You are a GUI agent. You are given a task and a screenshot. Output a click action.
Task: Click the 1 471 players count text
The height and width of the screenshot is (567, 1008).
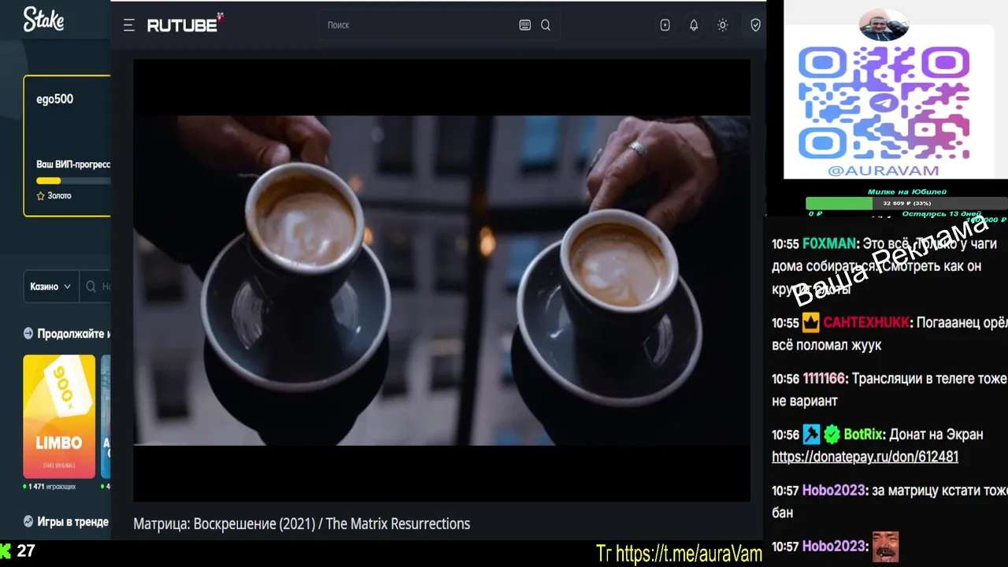click(x=52, y=487)
